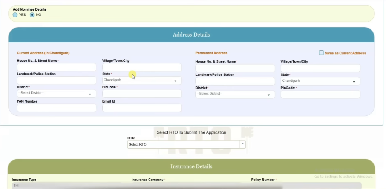Open the Select RTO combo box

pos(184,144)
